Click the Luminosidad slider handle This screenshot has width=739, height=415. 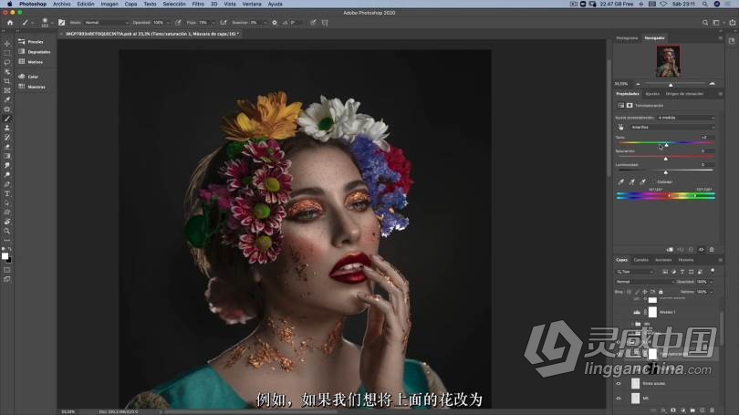665,172
